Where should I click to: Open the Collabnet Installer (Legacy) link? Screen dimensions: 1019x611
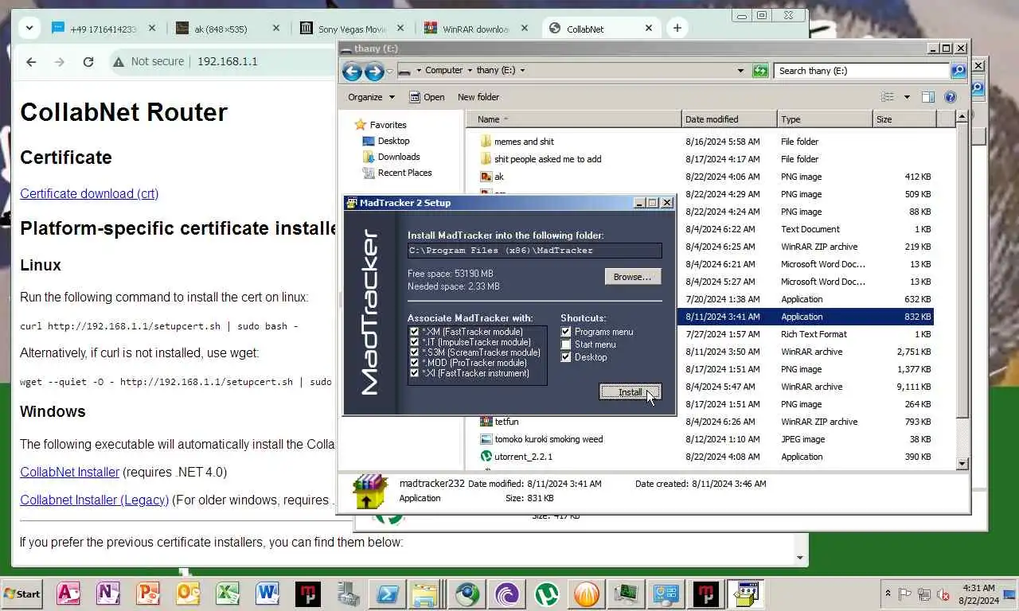(x=94, y=500)
